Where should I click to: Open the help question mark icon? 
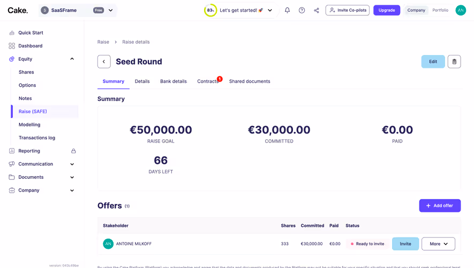tap(302, 10)
